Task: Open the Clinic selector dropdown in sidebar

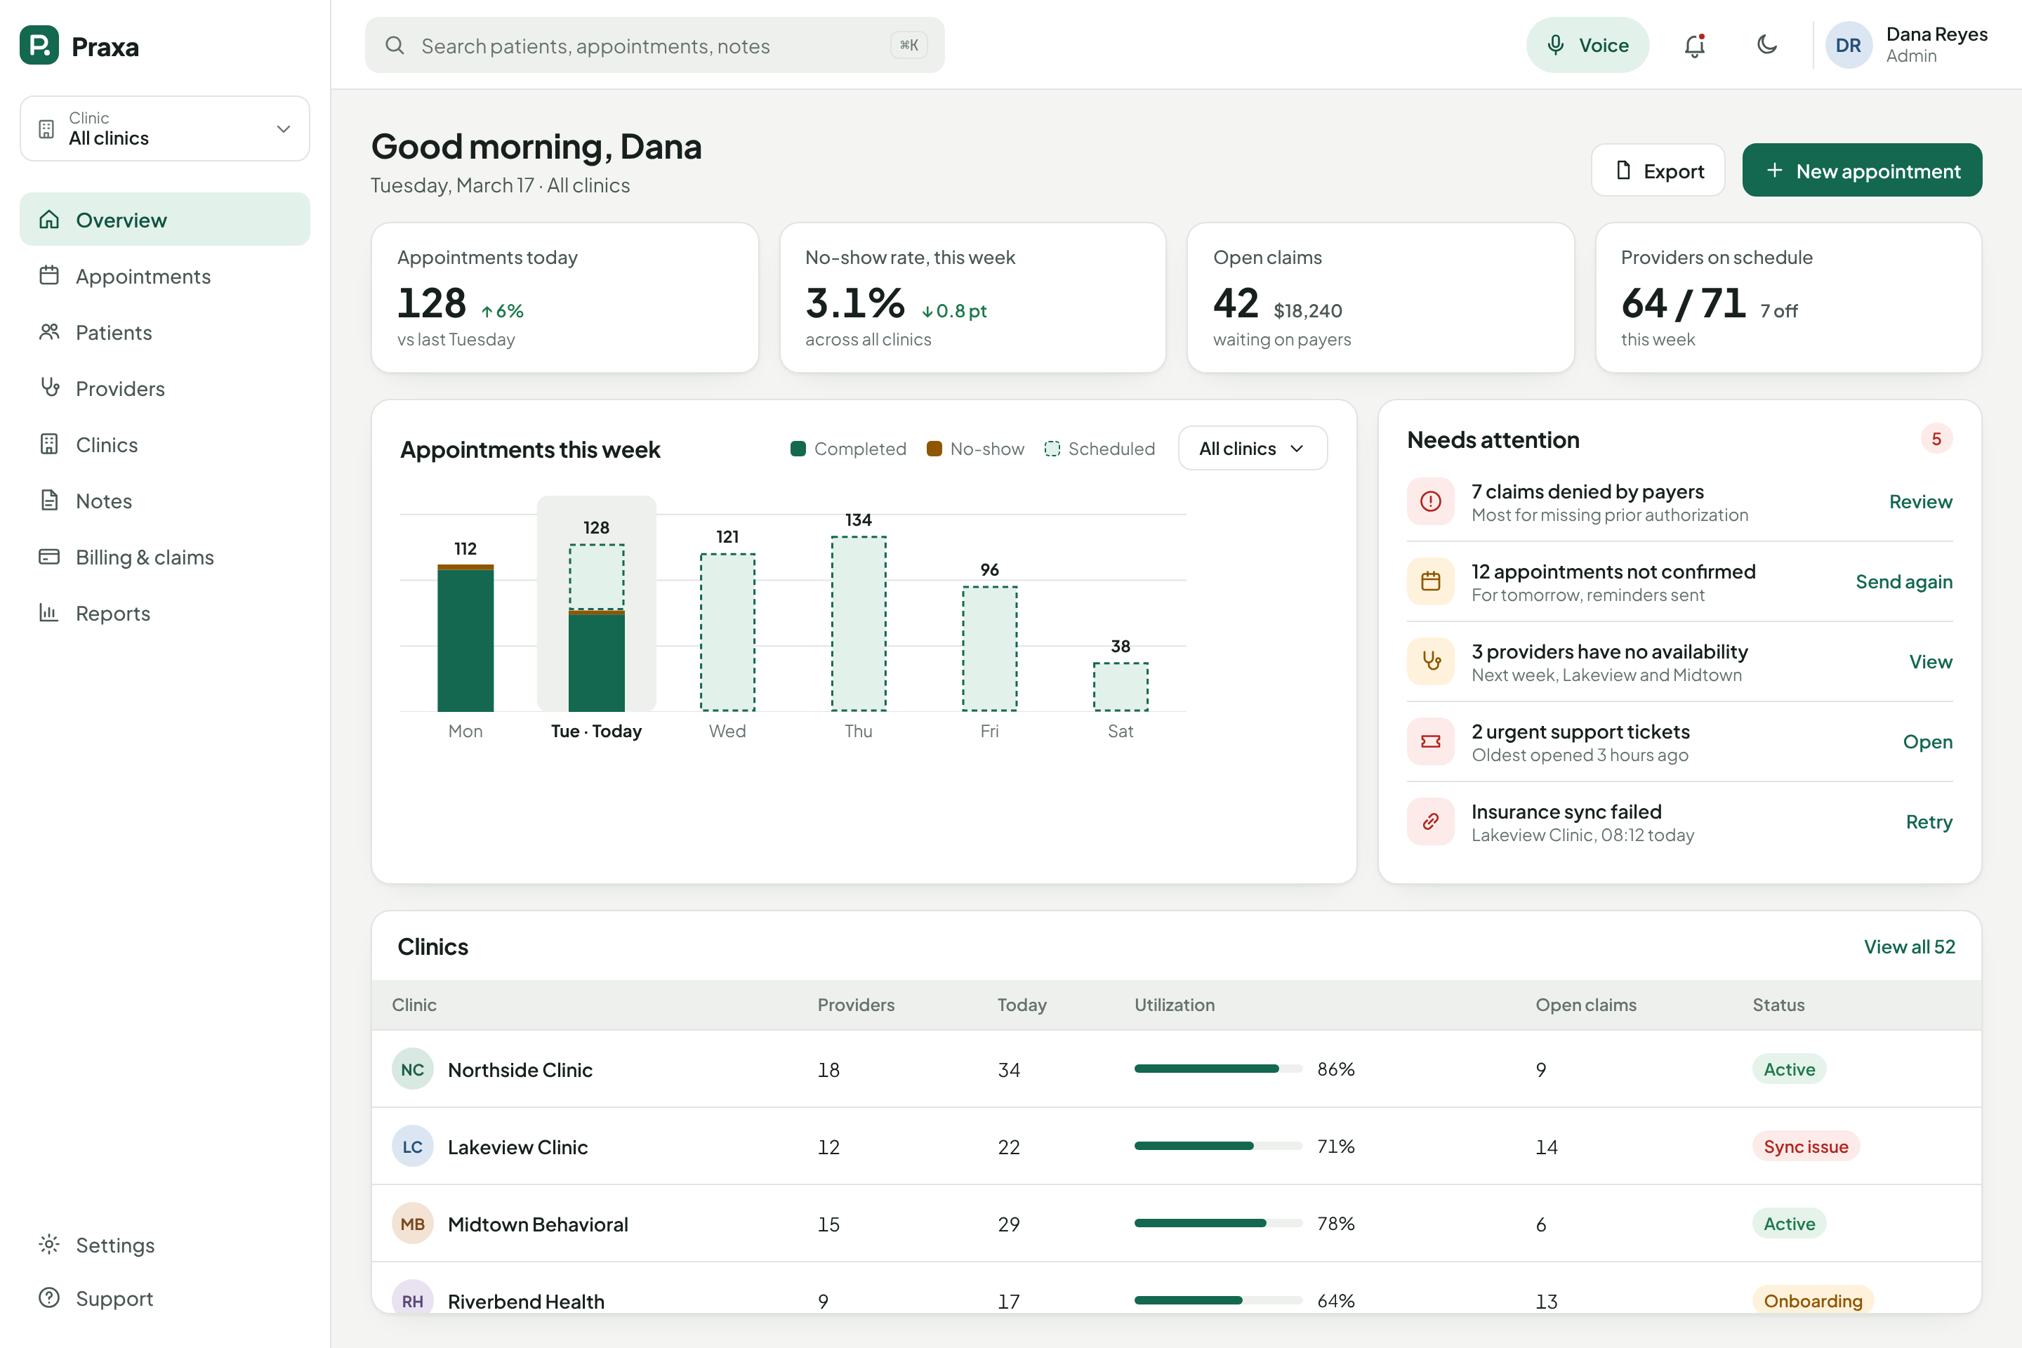Action: [x=165, y=128]
